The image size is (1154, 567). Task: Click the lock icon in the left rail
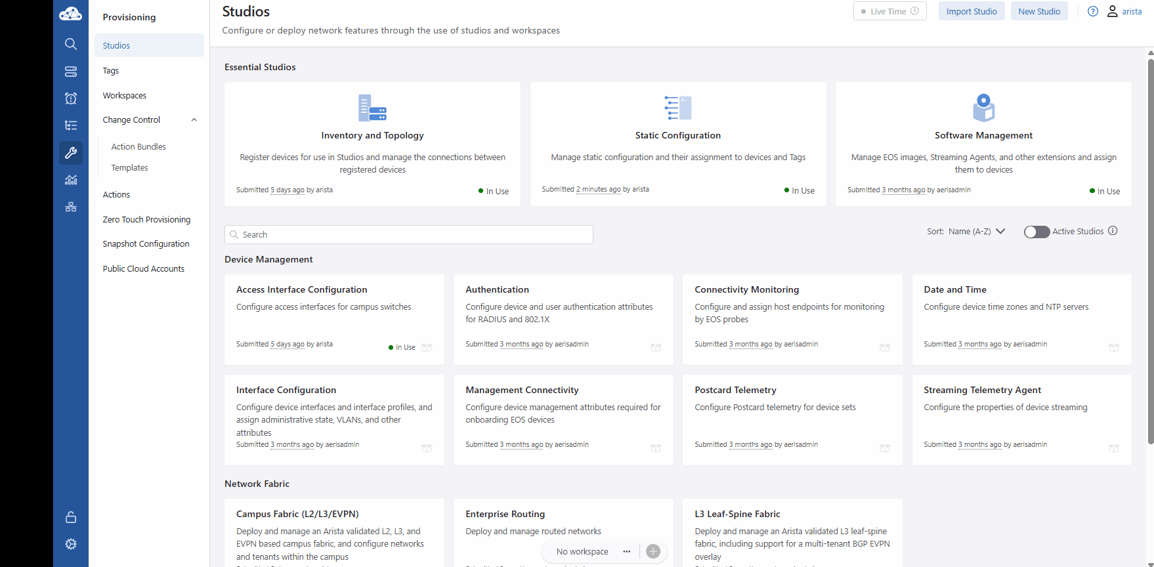[71, 517]
